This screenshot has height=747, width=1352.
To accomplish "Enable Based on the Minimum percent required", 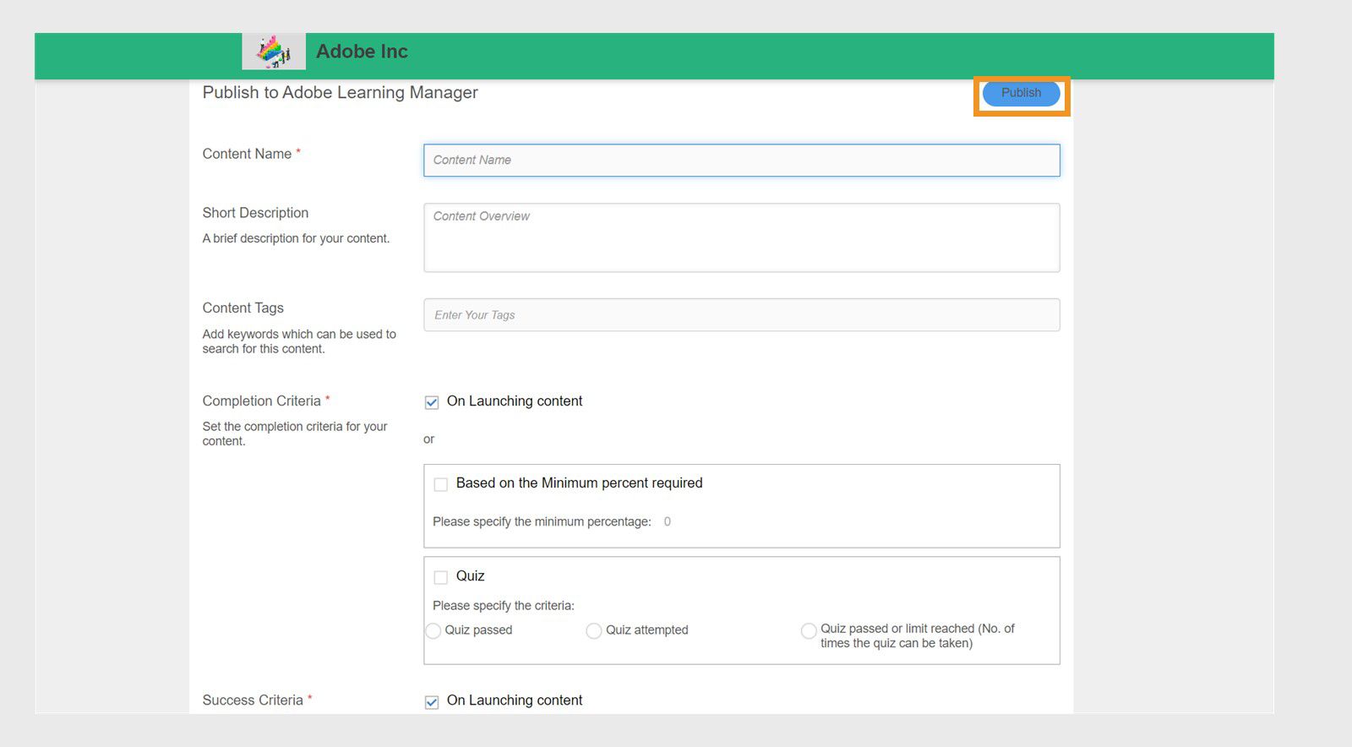I will click(x=440, y=484).
